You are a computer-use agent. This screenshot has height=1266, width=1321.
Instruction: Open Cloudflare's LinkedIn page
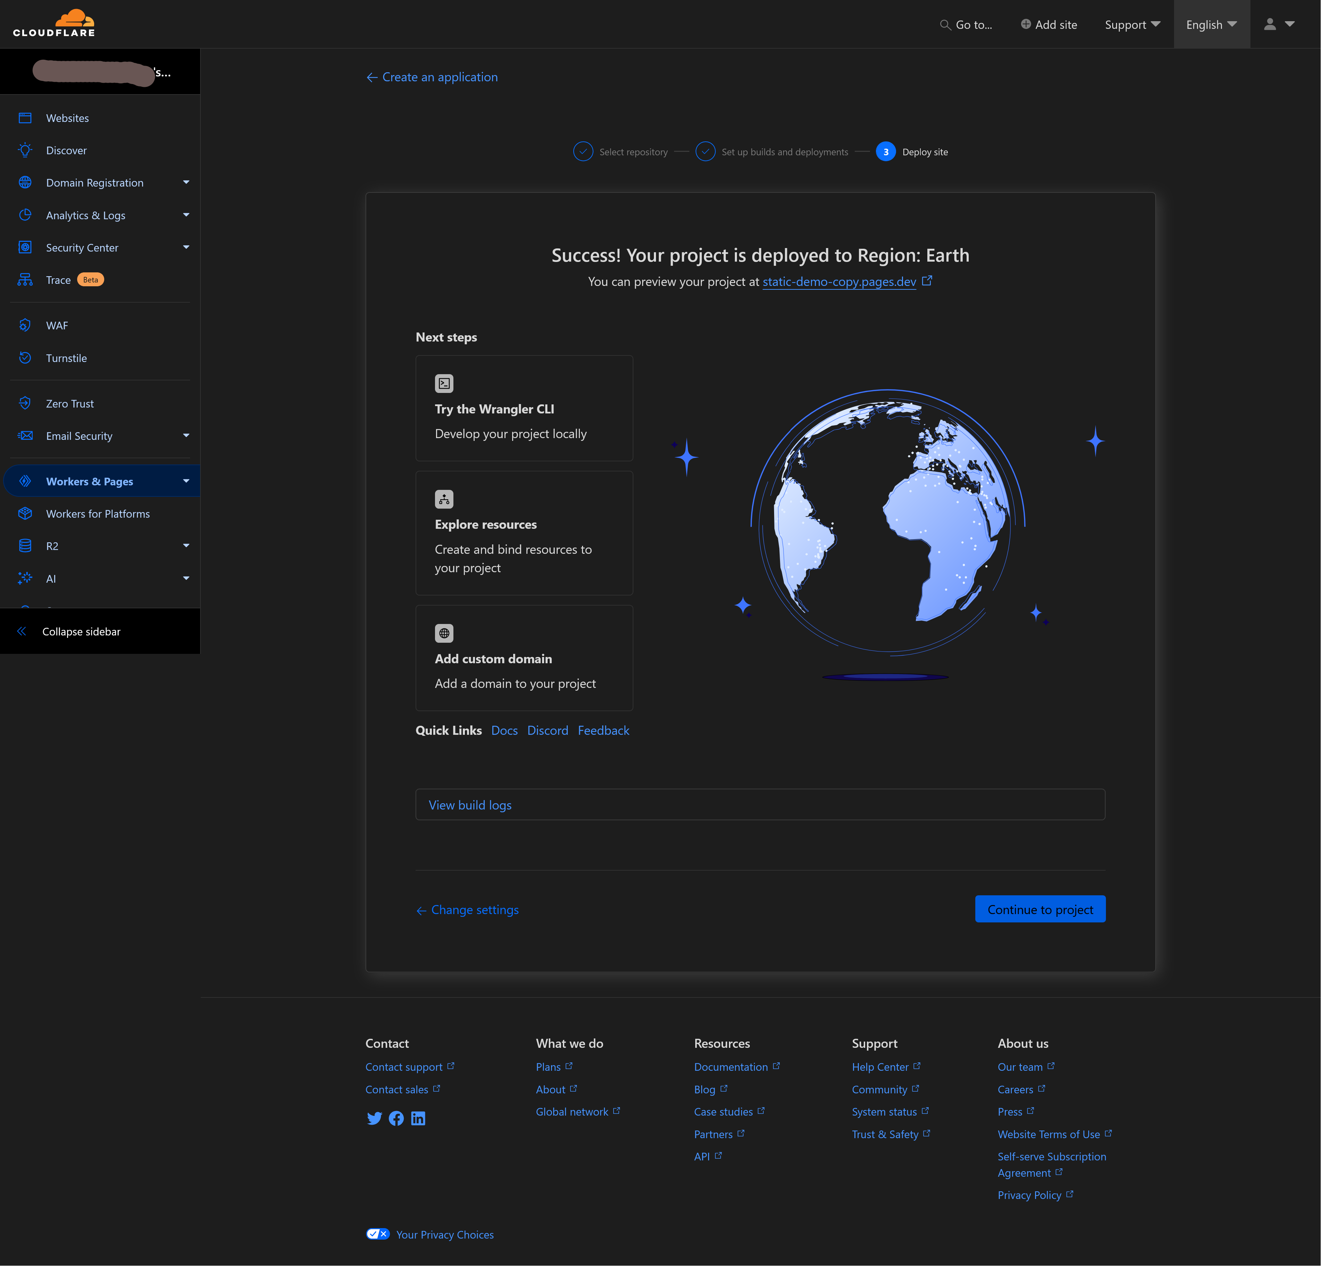tap(418, 1118)
